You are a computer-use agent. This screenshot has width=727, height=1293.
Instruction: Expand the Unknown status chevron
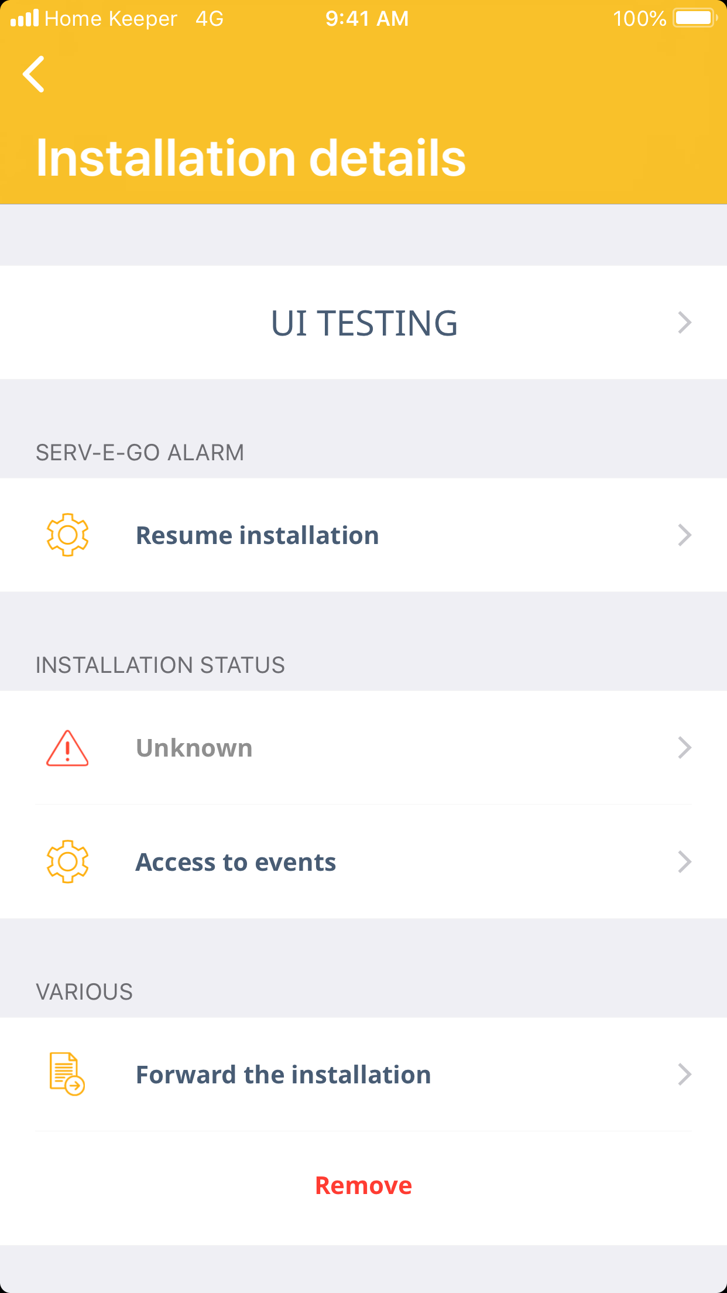684,748
